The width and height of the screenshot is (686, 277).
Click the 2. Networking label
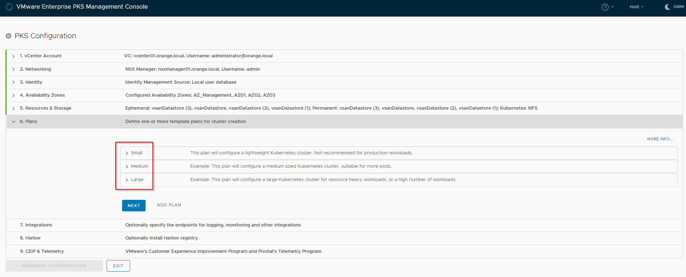35,69
